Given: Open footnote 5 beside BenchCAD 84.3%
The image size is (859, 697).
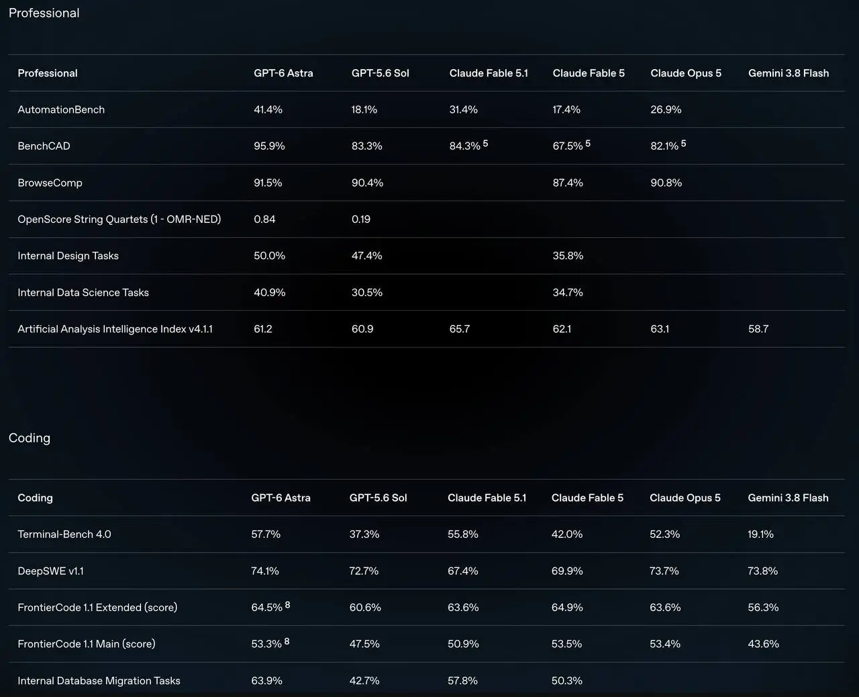Looking at the screenshot, I should pos(485,144).
